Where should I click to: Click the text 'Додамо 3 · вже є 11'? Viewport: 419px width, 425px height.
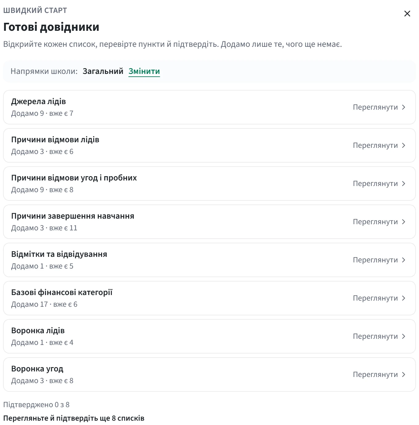coord(44,228)
